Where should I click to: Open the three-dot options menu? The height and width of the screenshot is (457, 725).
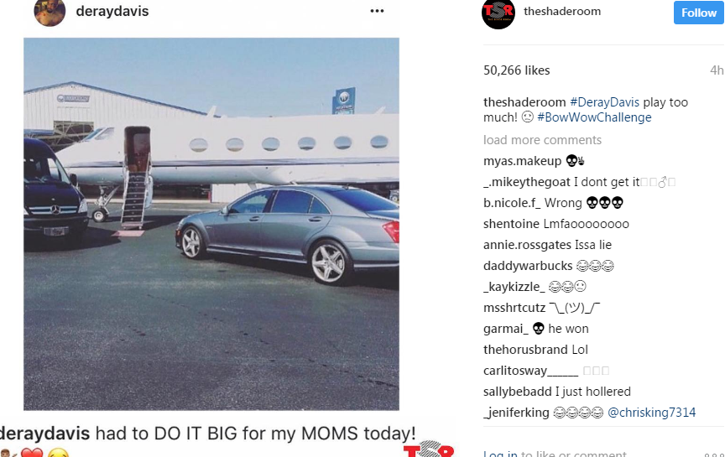click(377, 11)
